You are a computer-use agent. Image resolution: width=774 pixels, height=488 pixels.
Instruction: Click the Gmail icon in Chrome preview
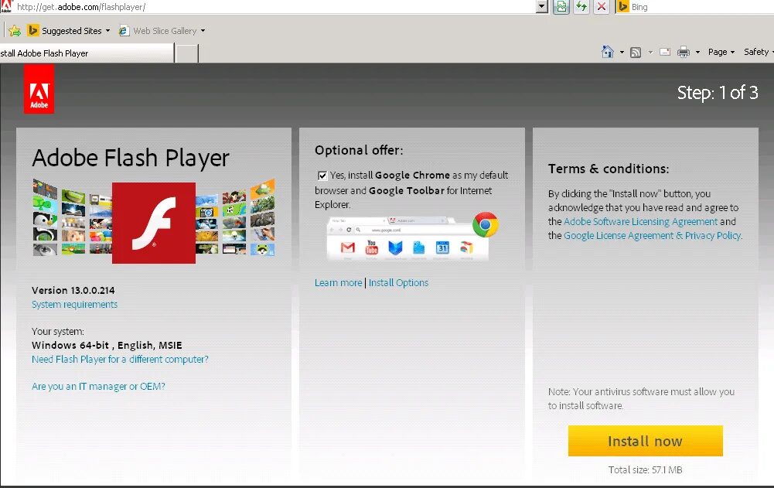pyautogui.click(x=348, y=247)
